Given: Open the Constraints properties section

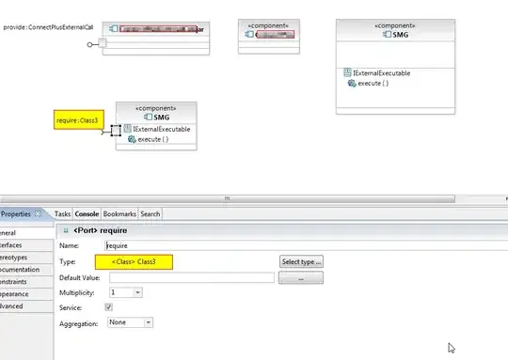Looking at the screenshot, I should point(26,282).
